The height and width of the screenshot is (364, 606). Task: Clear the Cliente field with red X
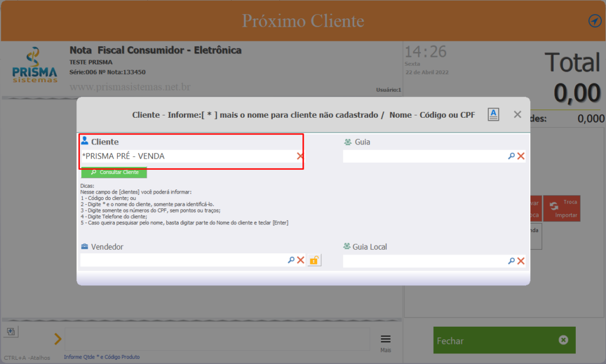300,156
